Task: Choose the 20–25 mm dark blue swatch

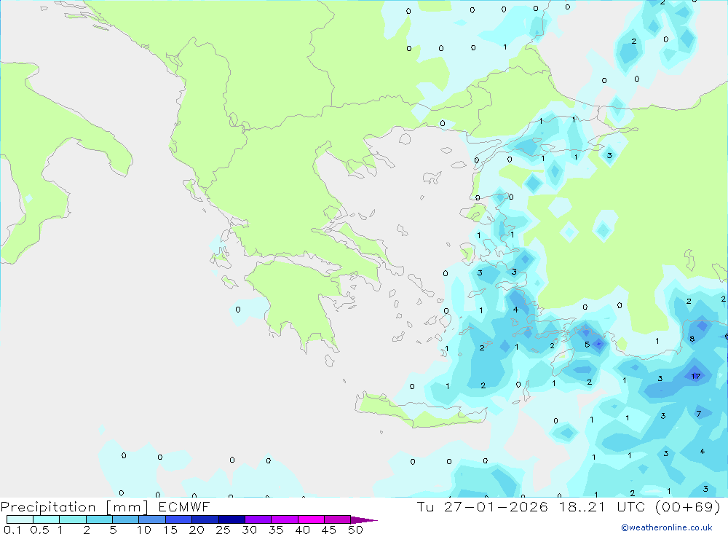Action: click(205, 519)
